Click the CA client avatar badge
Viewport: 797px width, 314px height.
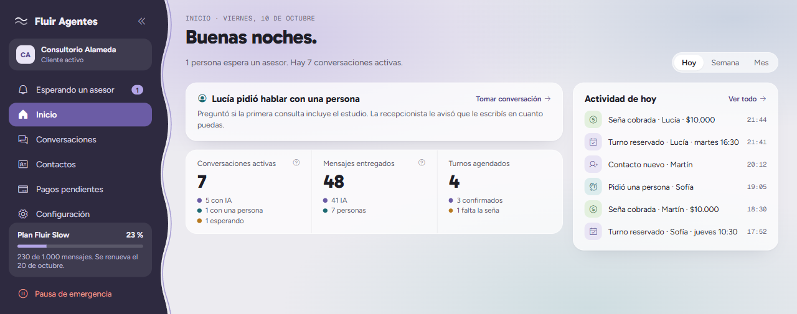(x=26, y=55)
